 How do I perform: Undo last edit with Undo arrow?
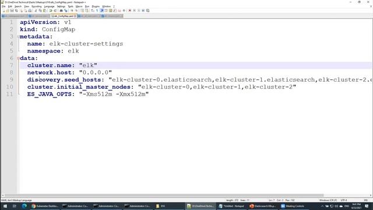(x=51, y=10)
